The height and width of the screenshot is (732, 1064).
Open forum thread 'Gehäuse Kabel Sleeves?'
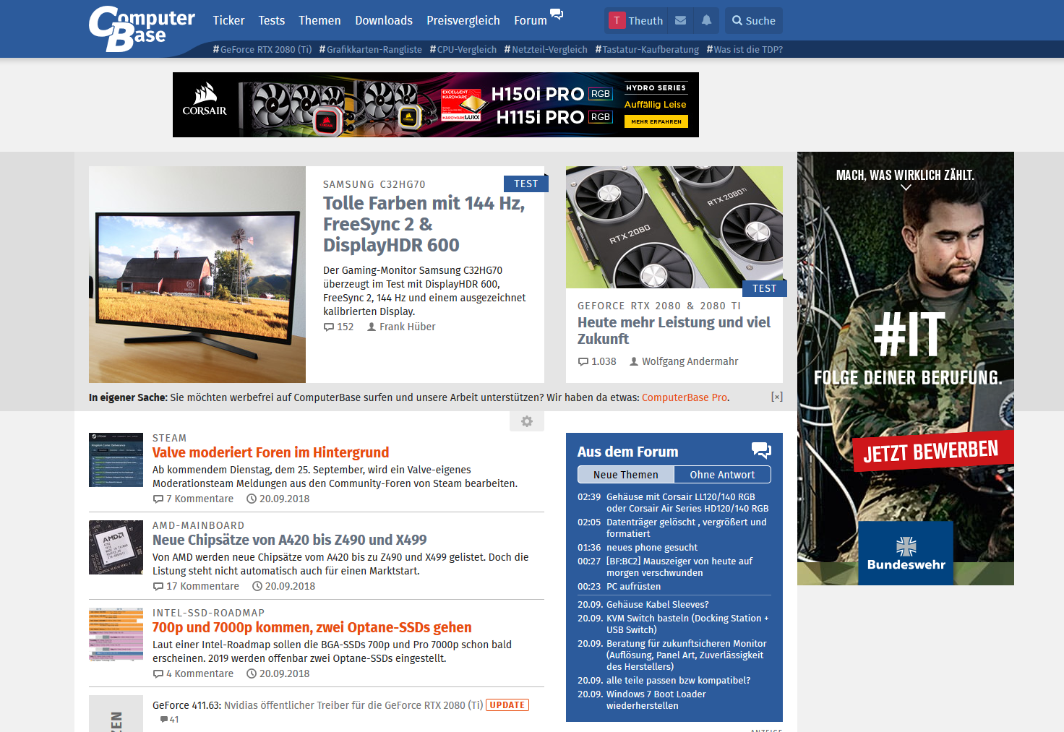point(657,604)
